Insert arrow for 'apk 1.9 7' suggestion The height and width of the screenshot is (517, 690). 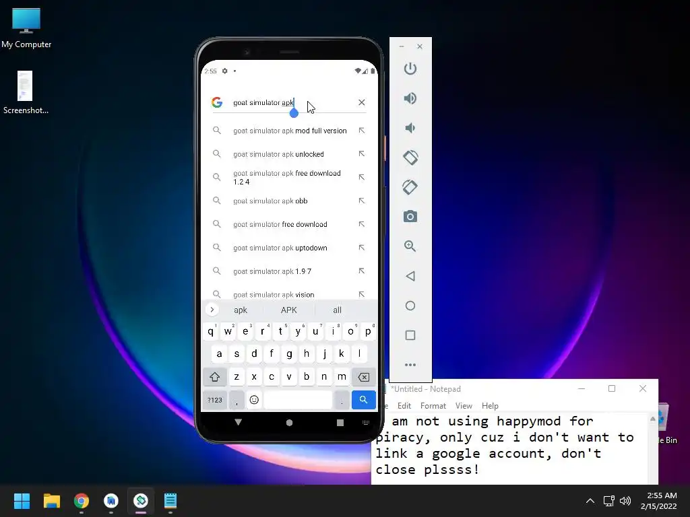[362, 271]
